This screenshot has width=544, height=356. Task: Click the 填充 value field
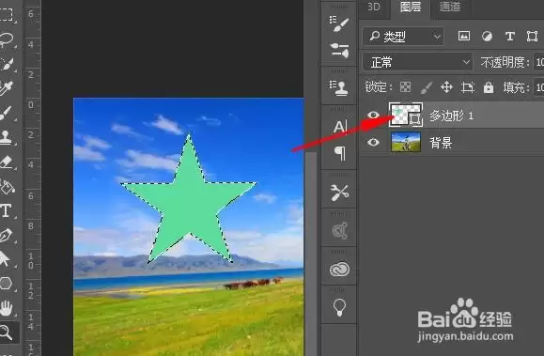point(538,87)
